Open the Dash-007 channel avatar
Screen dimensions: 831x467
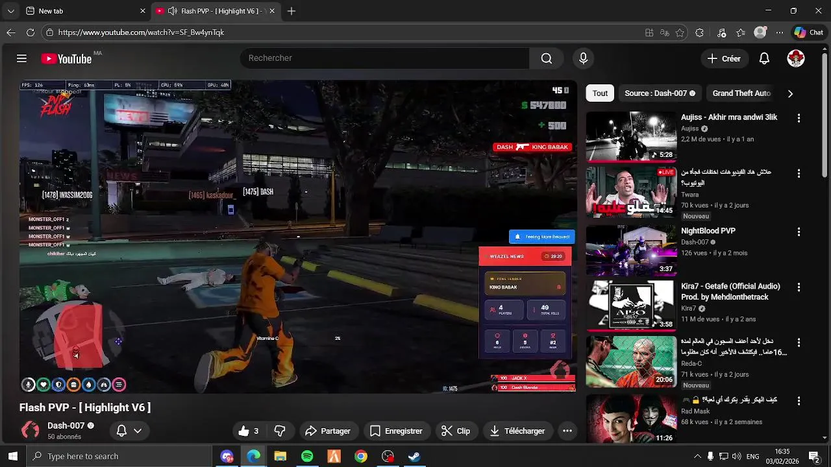31,431
